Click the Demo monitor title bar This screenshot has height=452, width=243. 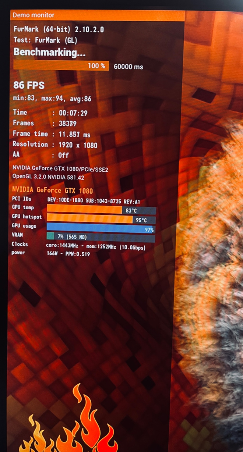click(x=97, y=15)
